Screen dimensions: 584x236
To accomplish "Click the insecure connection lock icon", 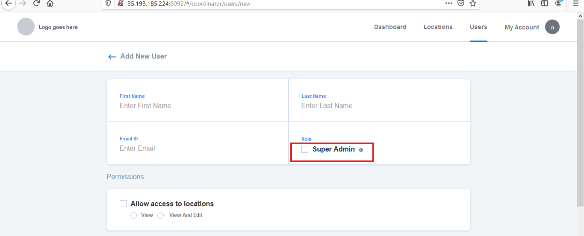I will tap(120, 3).
